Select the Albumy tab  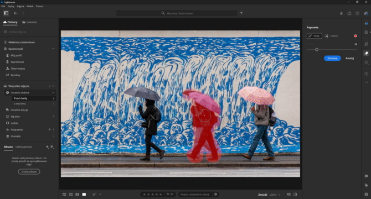[8, 147]
